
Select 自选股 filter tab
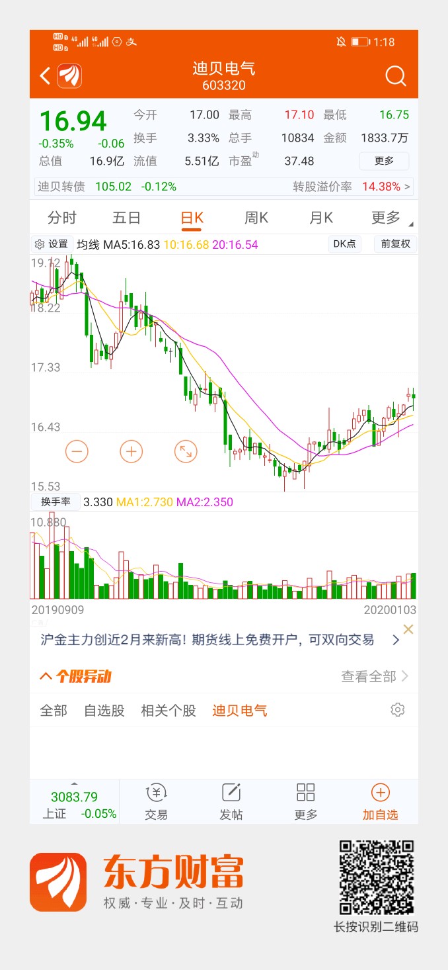pyautogui.click(x=104, y=711)
